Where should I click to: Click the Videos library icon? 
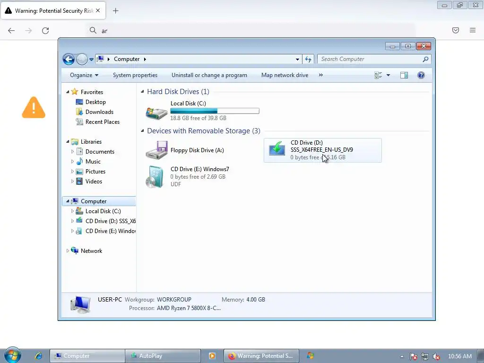(79, 181)
